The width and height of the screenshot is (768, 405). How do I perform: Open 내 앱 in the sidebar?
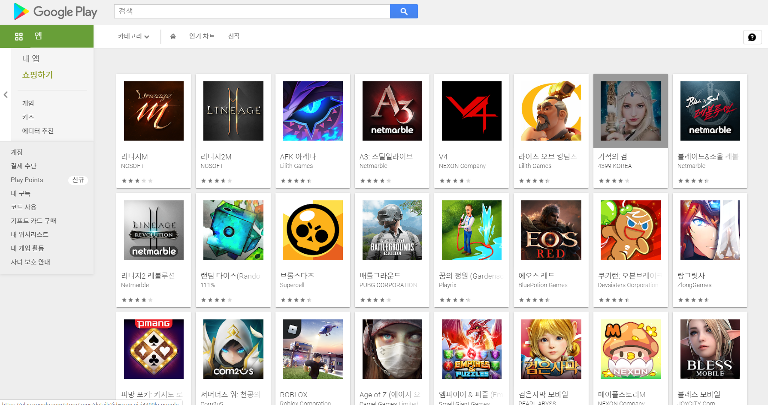(x=31, y=58)
